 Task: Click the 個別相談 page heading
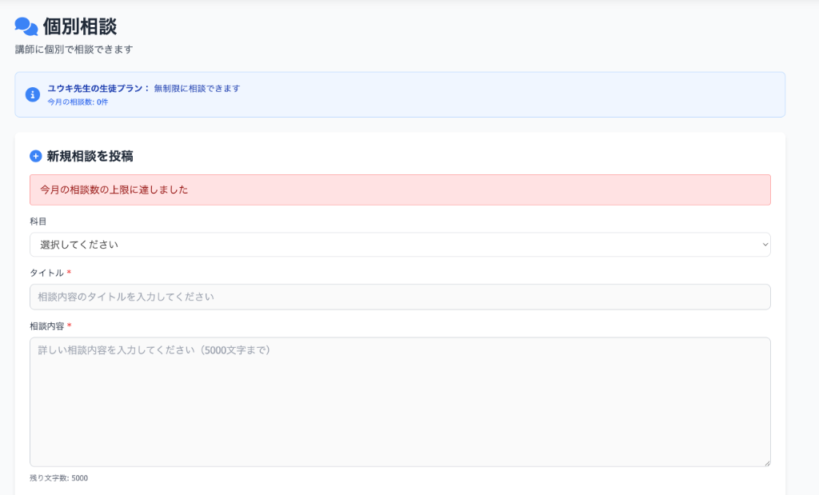point(80,26)
